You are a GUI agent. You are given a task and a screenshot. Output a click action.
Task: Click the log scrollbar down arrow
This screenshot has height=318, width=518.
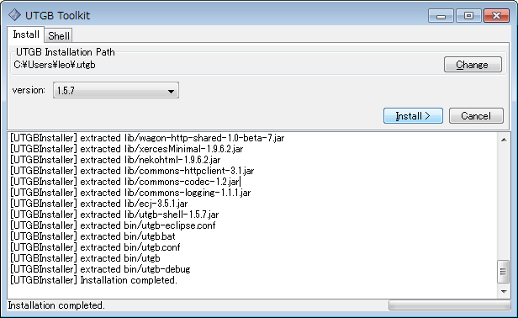(504, 292)
